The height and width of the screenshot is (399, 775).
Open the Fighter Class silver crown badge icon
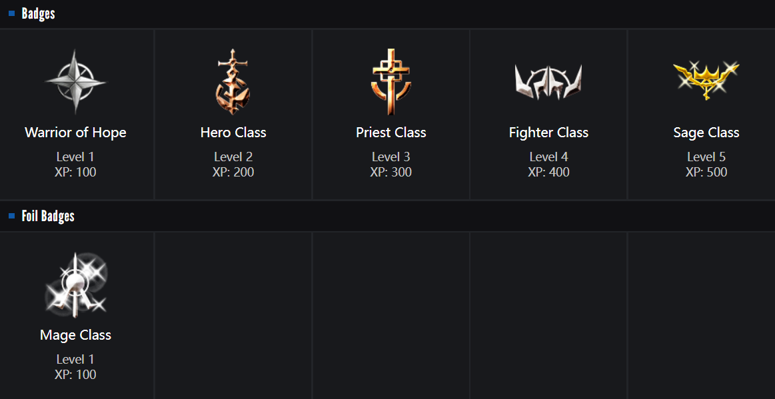pyautogui.click(x=548, y=82)
